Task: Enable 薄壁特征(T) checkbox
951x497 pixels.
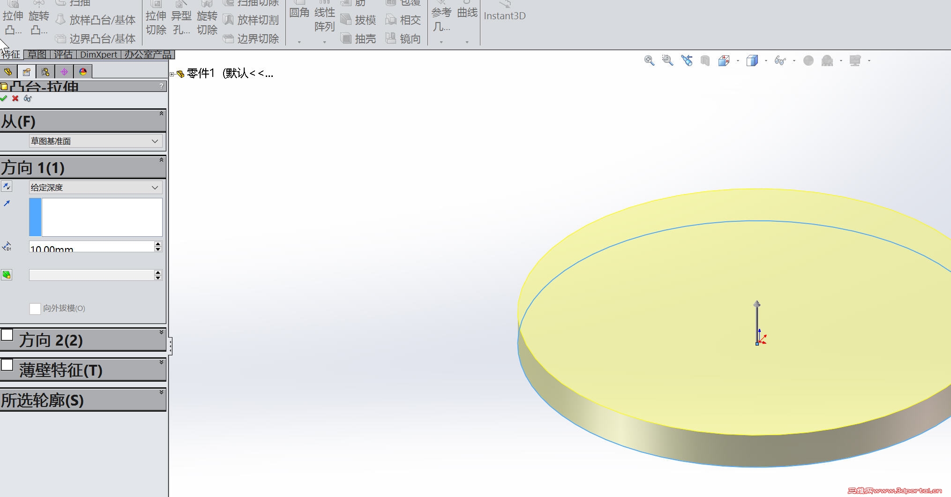Action: [x=7, y=364]
